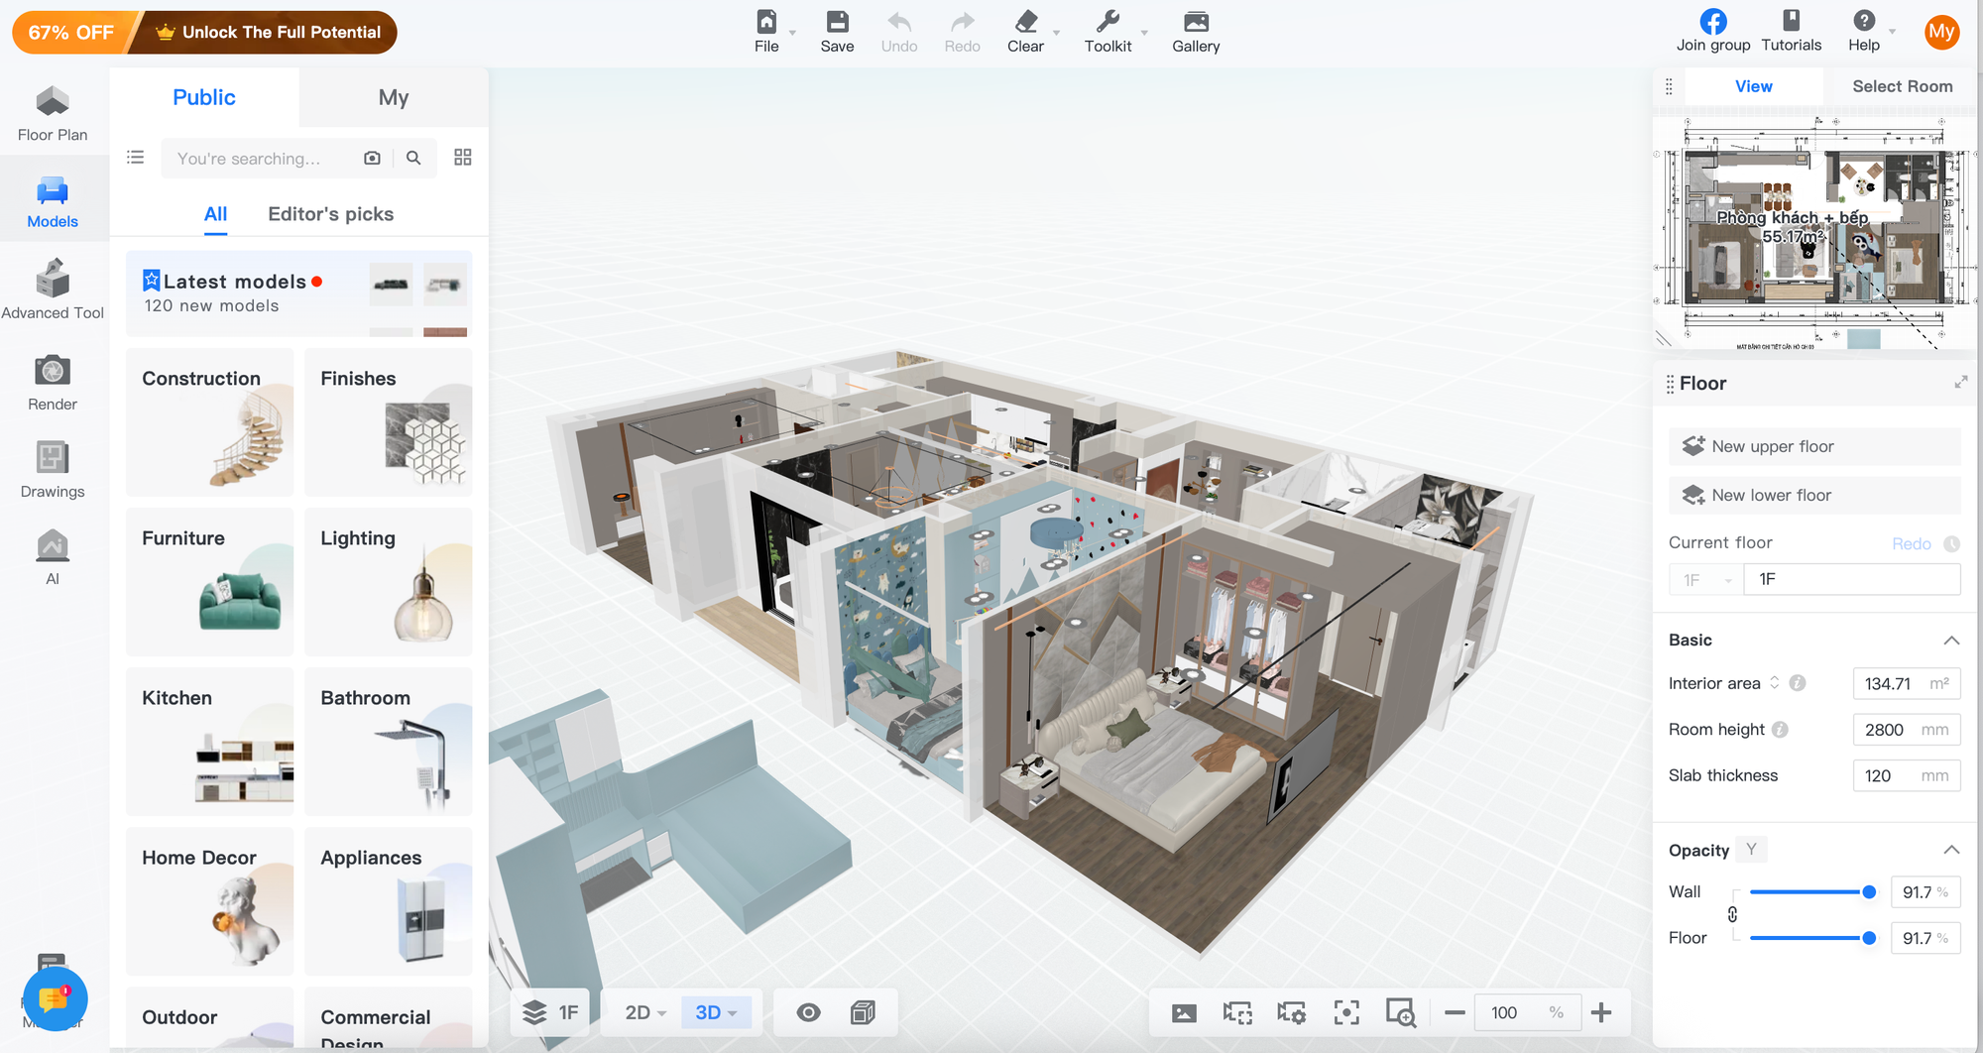1983x1053 pixels.
Task: Switch to the Public models tab
Action: (204, 97)
